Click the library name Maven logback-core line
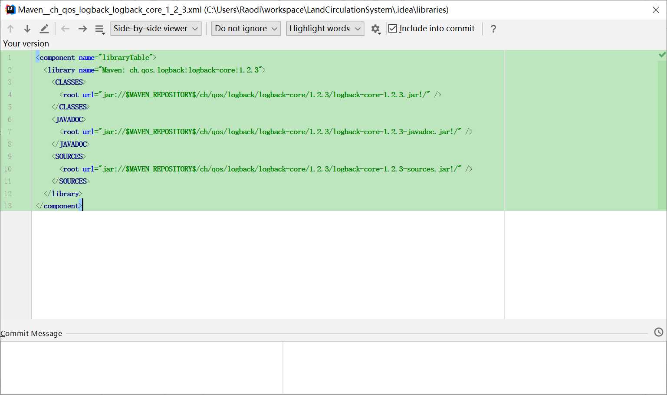Screen dimensions: 667x395 (x=154, y=70)
